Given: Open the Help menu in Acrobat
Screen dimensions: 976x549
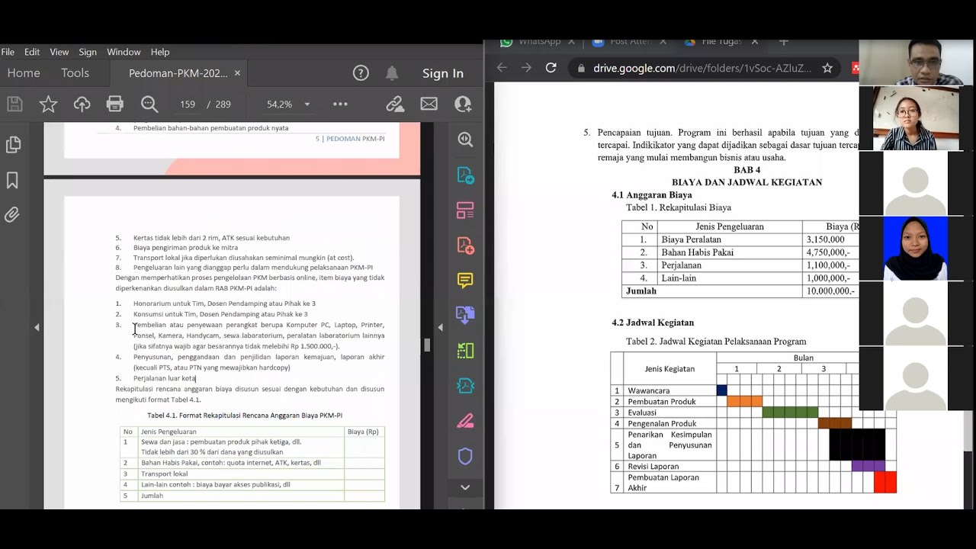Looking at the screenshot, I should pyautogui.click(x=160, y=52).
